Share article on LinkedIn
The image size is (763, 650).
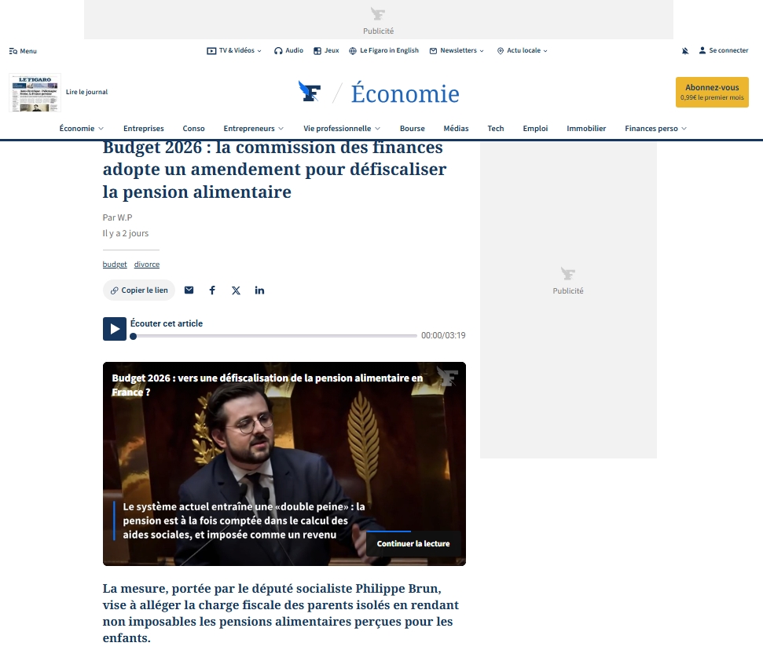tap(259, 290)
